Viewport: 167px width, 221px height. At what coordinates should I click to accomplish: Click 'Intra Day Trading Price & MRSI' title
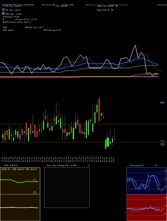[x=68, y=165]
